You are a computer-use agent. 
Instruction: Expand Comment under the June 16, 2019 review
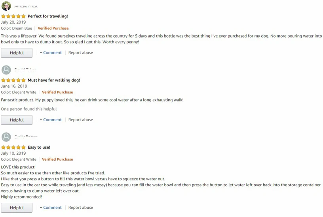[x=51, y=120]
